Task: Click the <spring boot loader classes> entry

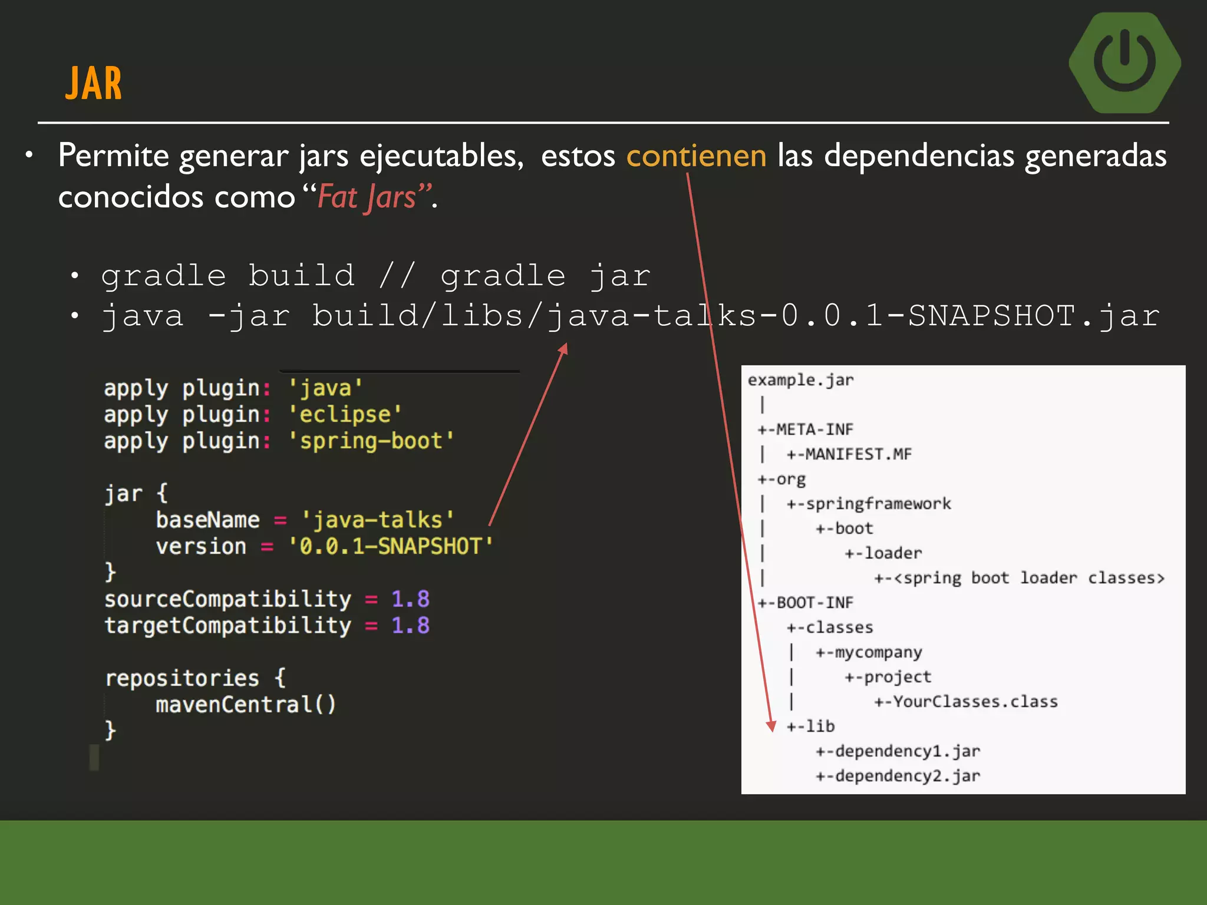Action: click(x=1020, y=578)
